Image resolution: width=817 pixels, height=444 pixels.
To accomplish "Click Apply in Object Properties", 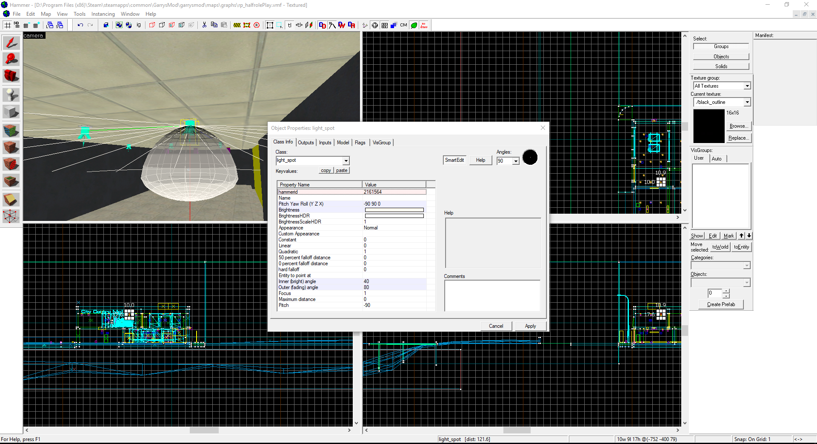I will click(530, 326).
